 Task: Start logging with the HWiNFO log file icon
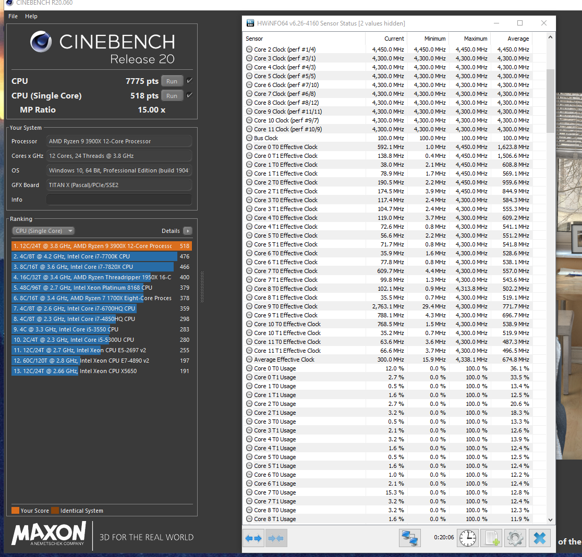(x=491, y=538)
